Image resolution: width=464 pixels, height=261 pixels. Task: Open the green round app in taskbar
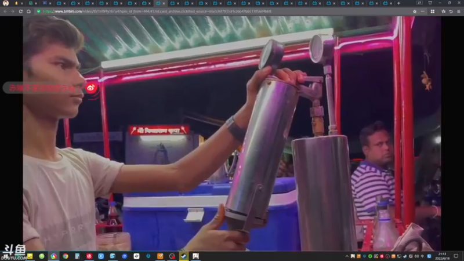(x=42, y=256)
